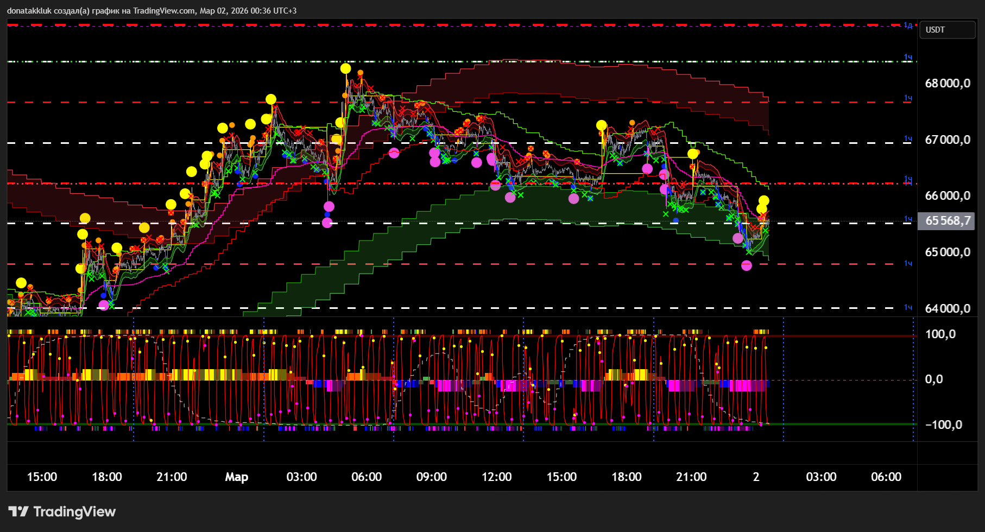Click the lowest pink dot near 65 000

click(747, 265)
